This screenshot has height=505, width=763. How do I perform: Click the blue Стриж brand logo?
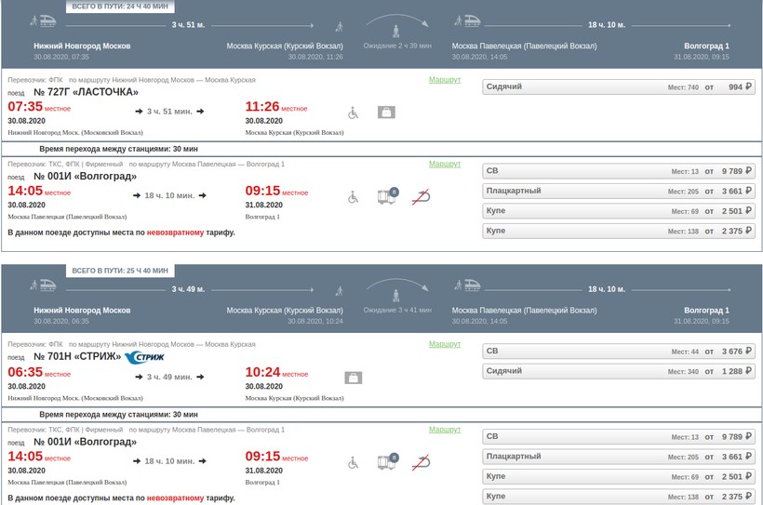pos(144,357)
